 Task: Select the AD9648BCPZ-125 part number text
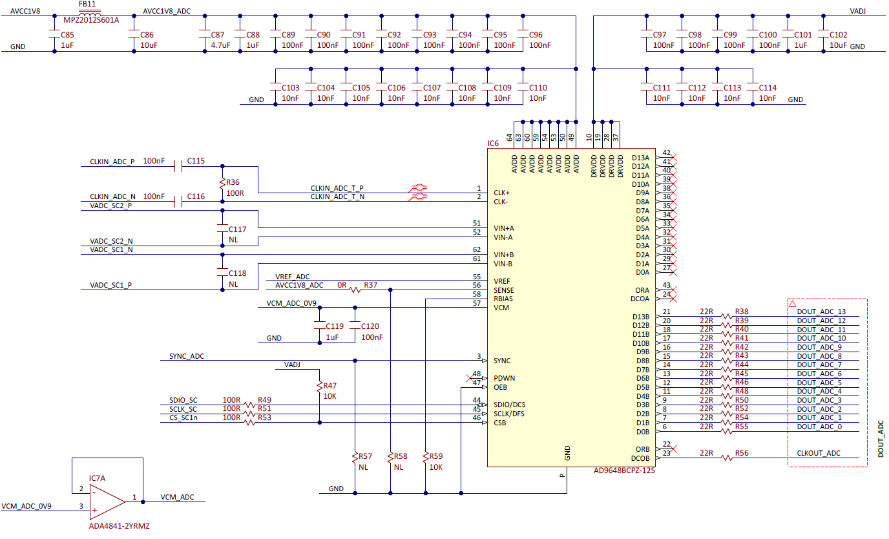tap(623, 471)
